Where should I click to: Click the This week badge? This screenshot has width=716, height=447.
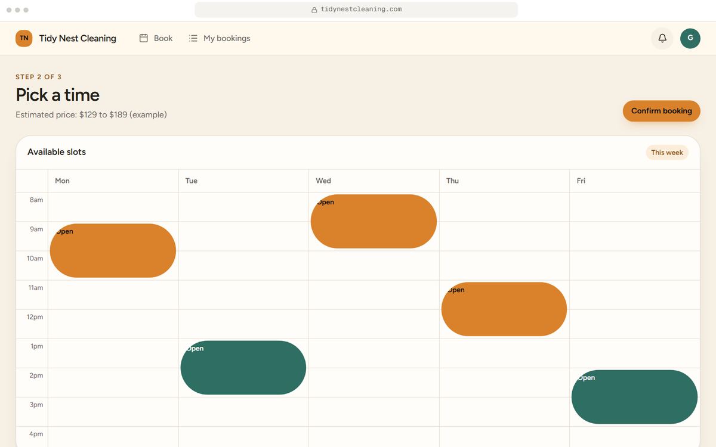667,153
